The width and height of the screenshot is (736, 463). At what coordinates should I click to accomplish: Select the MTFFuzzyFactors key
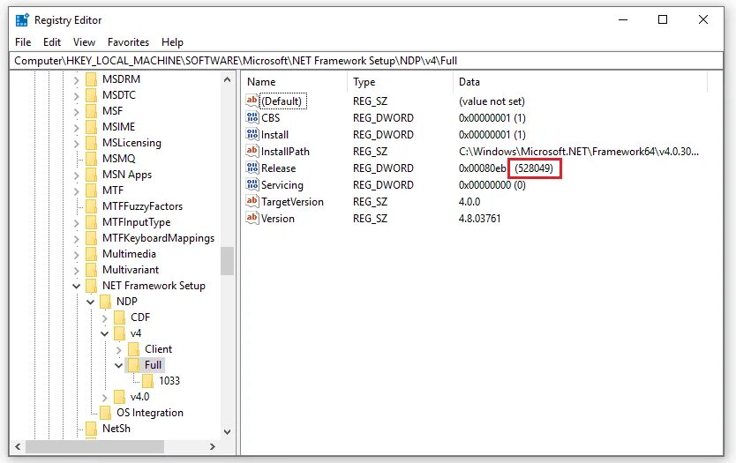coord(142,206)
